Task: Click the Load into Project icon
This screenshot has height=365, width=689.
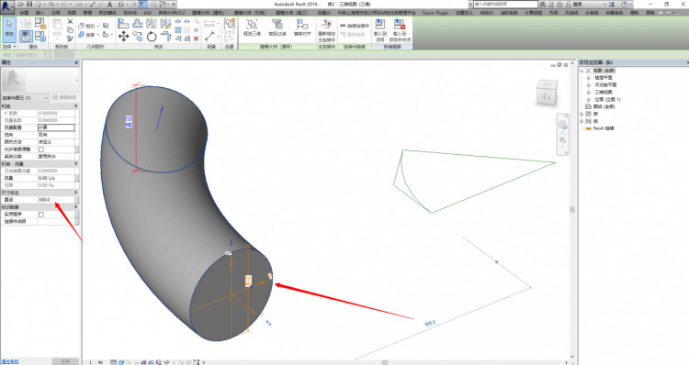Action: [379, 30]
